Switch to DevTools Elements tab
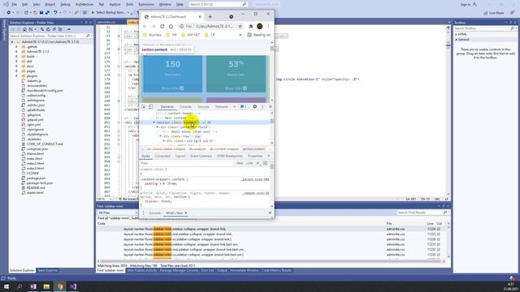Screen dimensions: 520x292 [167, 106]
